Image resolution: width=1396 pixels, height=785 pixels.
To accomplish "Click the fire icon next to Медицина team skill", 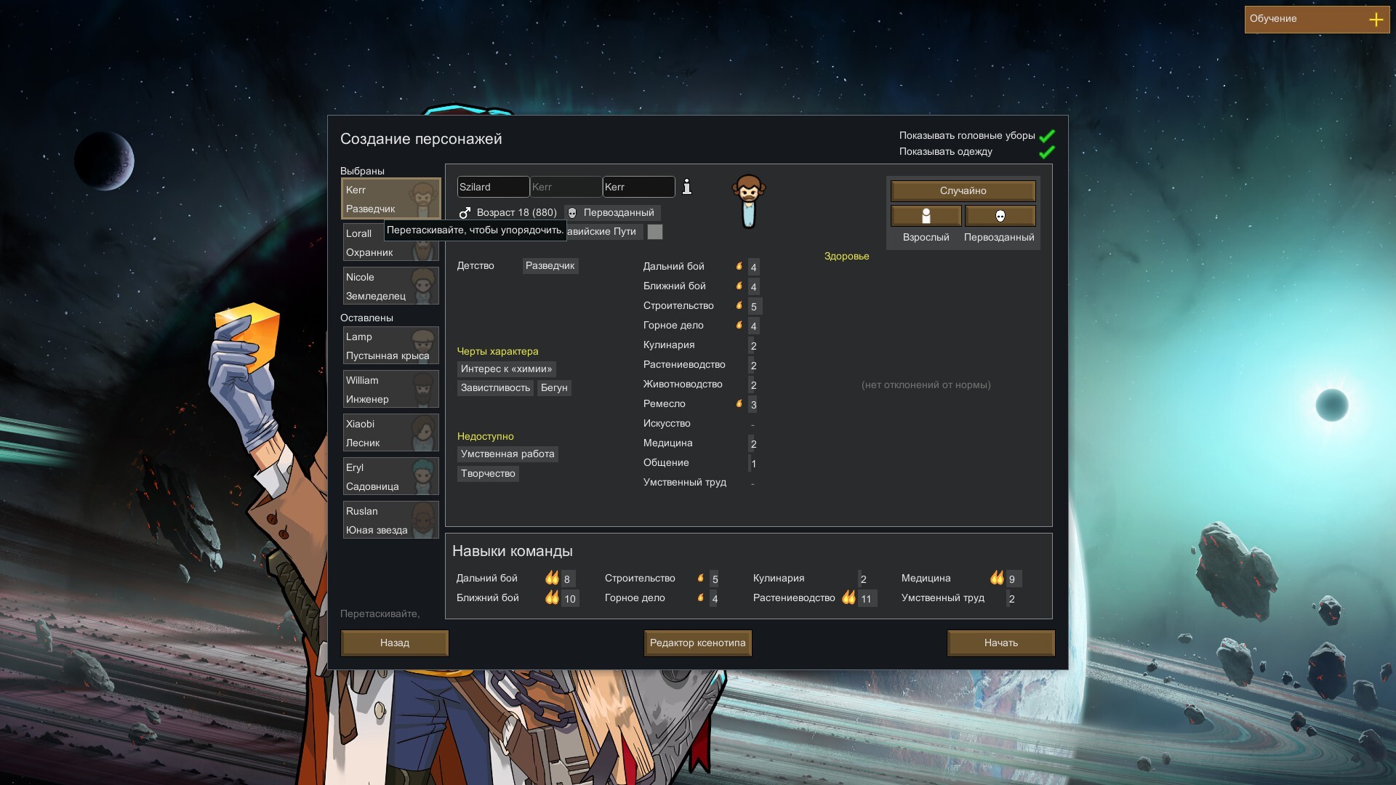I will pos(997,577).
